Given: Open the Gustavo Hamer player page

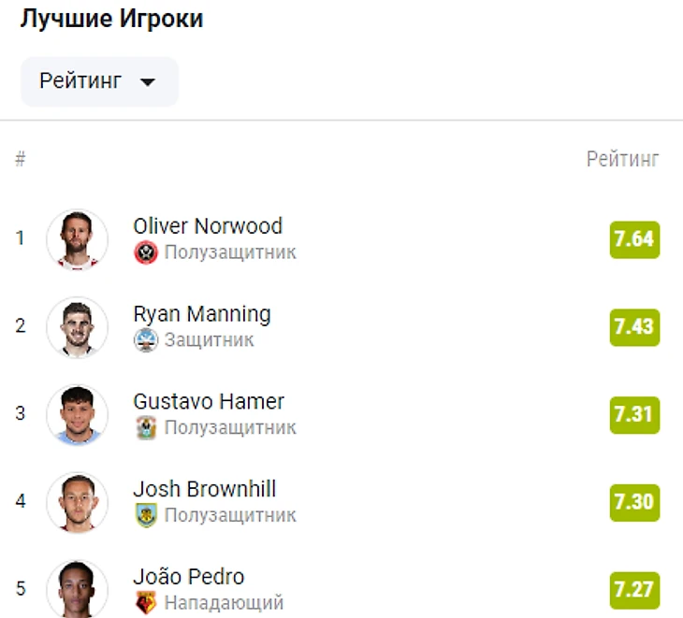Looking at the screenshot, I should 209,401.
